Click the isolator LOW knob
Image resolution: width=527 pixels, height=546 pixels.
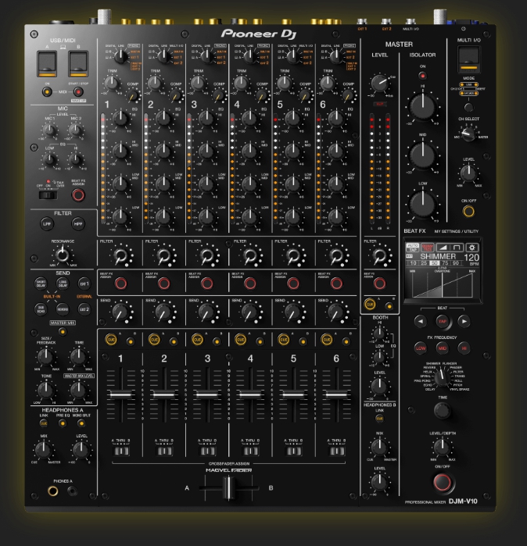[x=422, y=204]
